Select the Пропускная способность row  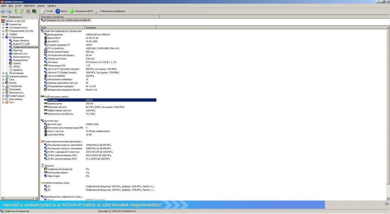[98, 114]
